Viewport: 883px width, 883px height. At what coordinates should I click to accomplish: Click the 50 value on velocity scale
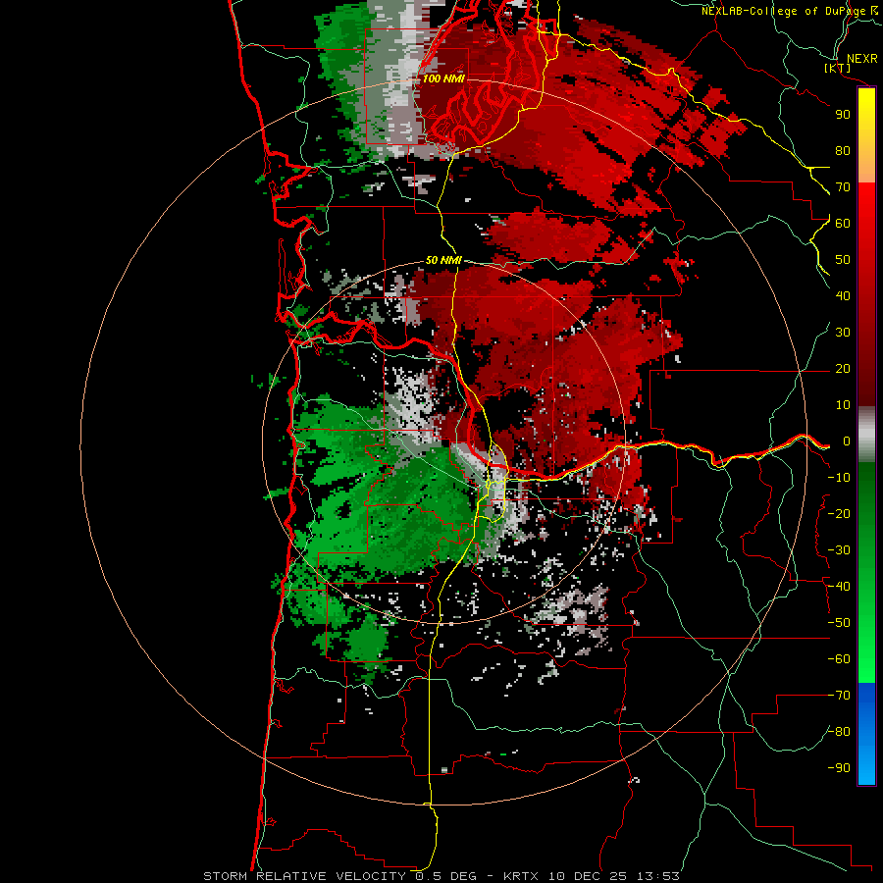(843, 260)
